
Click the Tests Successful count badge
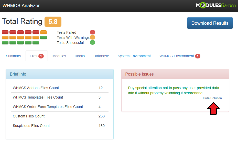click(92, 42)
